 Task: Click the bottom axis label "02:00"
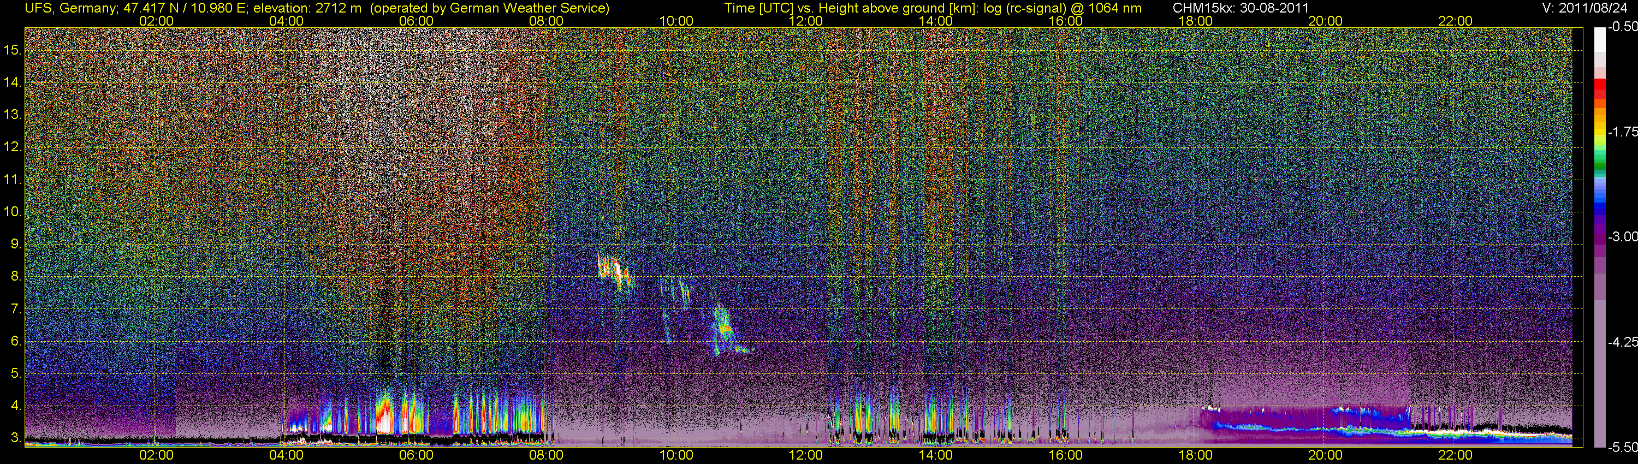156,455
